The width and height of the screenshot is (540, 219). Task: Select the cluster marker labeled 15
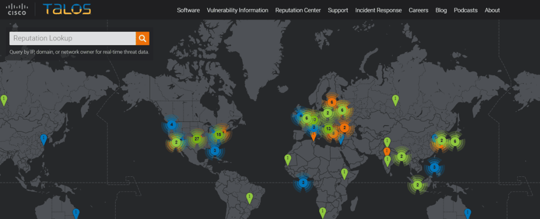click(x=218, y=135)
